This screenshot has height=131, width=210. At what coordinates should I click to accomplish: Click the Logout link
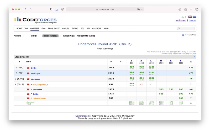tap(192, 20)
